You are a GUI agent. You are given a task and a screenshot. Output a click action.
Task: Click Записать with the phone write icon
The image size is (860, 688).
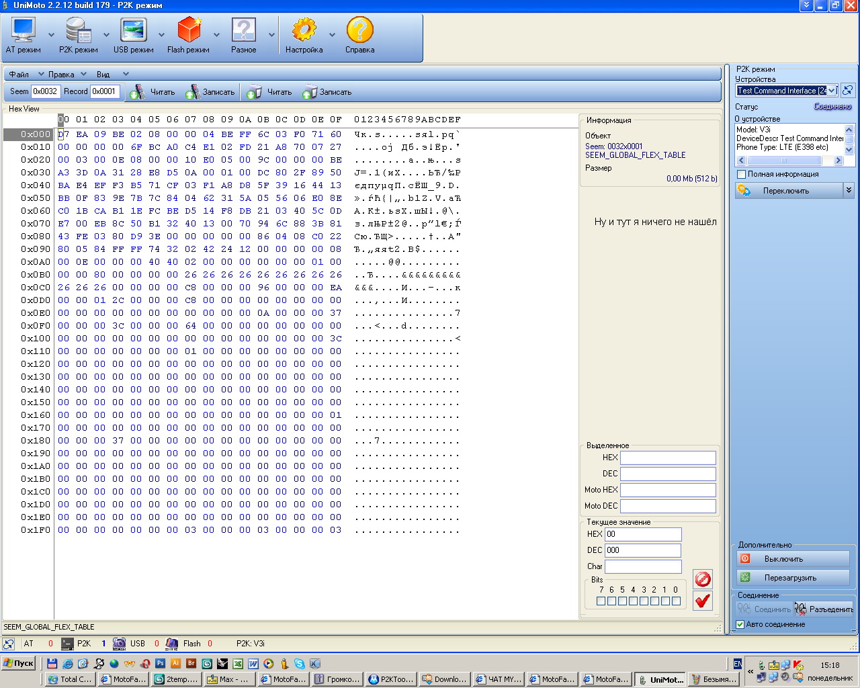tap(210, 92)
